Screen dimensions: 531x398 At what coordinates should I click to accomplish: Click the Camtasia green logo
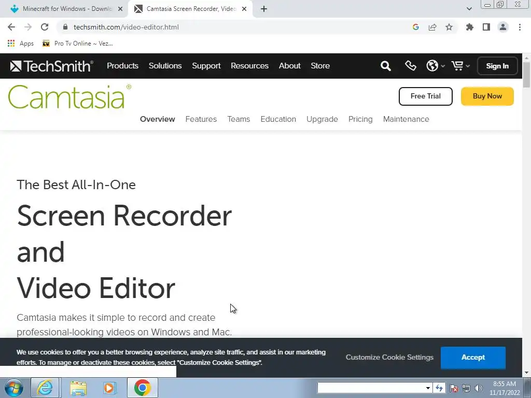tap(69, 97)
